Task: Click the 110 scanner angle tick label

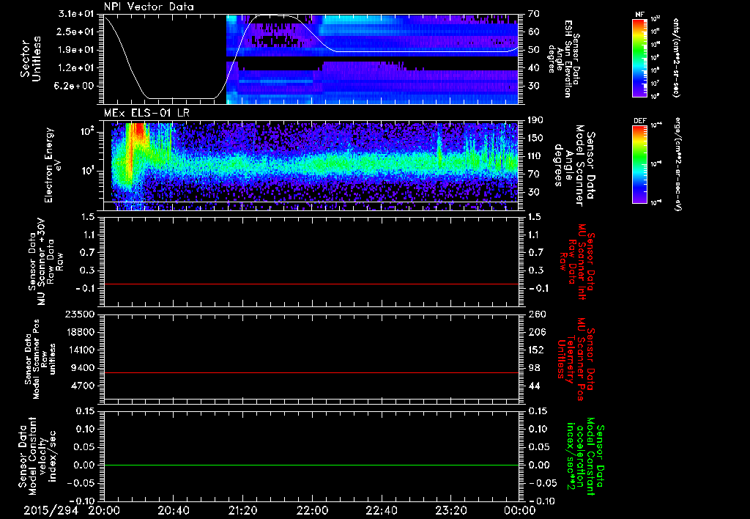Action: (535, 156)
